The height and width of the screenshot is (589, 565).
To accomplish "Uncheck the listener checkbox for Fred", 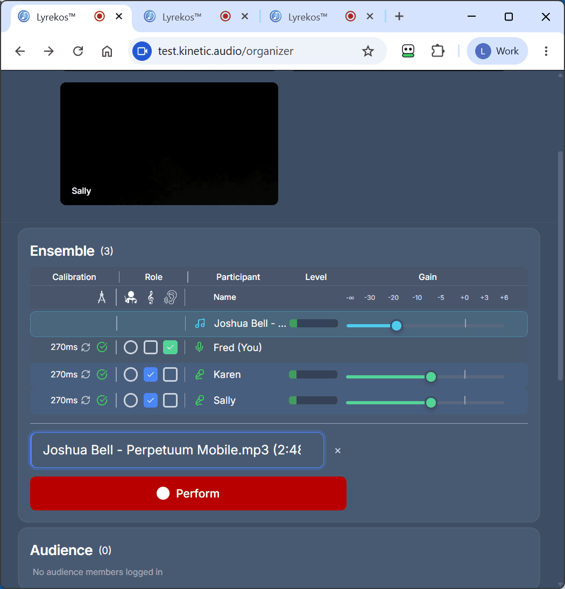I will pyautogui.click(x=171, y=347).
